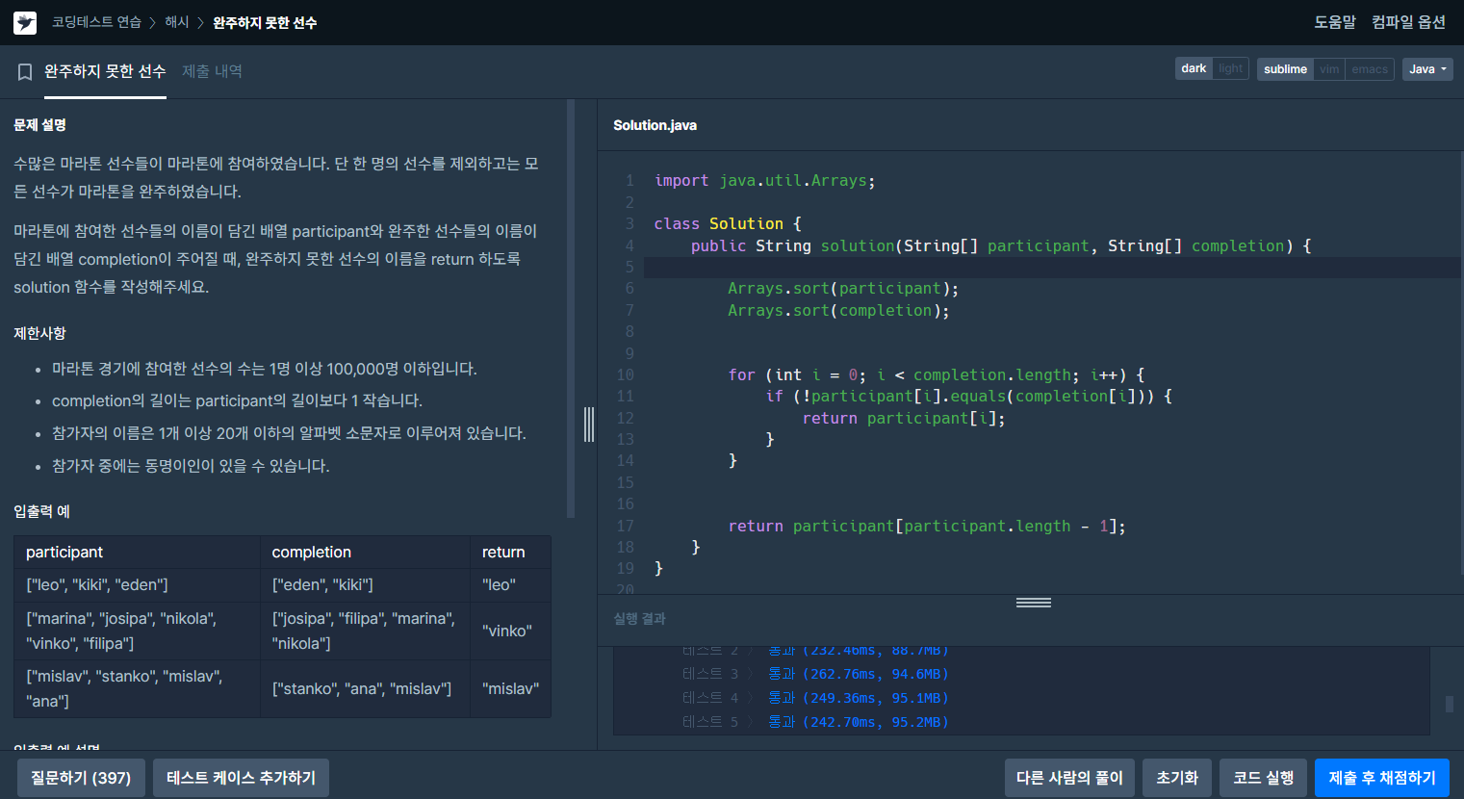Click the import java.util.Arrays code line
Image resolution: width=1464 pixels, height=799 pixels.
pos(764,181)
